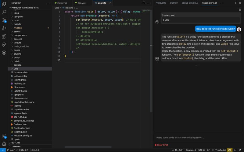Click the Spaces: 4 indentation setting
The image size is (244, 152).
pyautogui.click(x=191, y=150)
